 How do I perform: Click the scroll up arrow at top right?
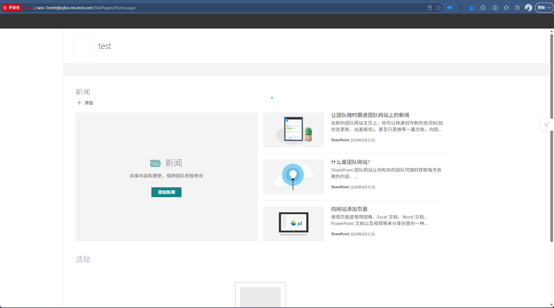(552, 31)
